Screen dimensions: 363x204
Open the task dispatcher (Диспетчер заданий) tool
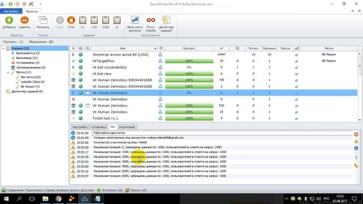(166, 24)
